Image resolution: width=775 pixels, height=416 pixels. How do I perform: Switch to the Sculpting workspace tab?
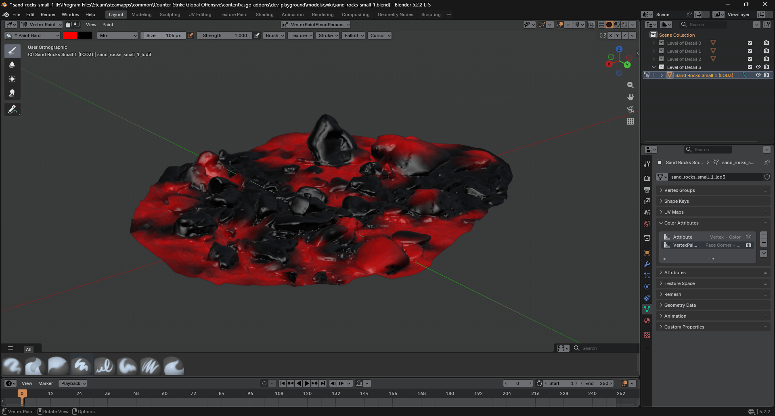[170, 15]
